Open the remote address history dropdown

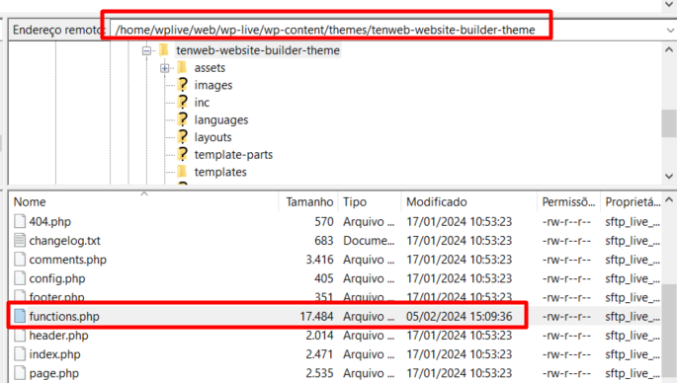point(670,30)
